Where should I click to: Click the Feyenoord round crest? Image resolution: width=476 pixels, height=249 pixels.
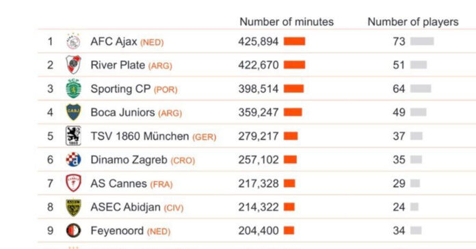pyautogui.click(x=73, y=231)
